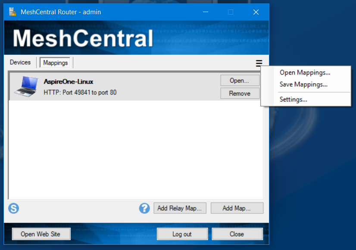Click the Add Map button
This screenshot has height=250, width=356.
pyautogui.click(x=237, y=208)
